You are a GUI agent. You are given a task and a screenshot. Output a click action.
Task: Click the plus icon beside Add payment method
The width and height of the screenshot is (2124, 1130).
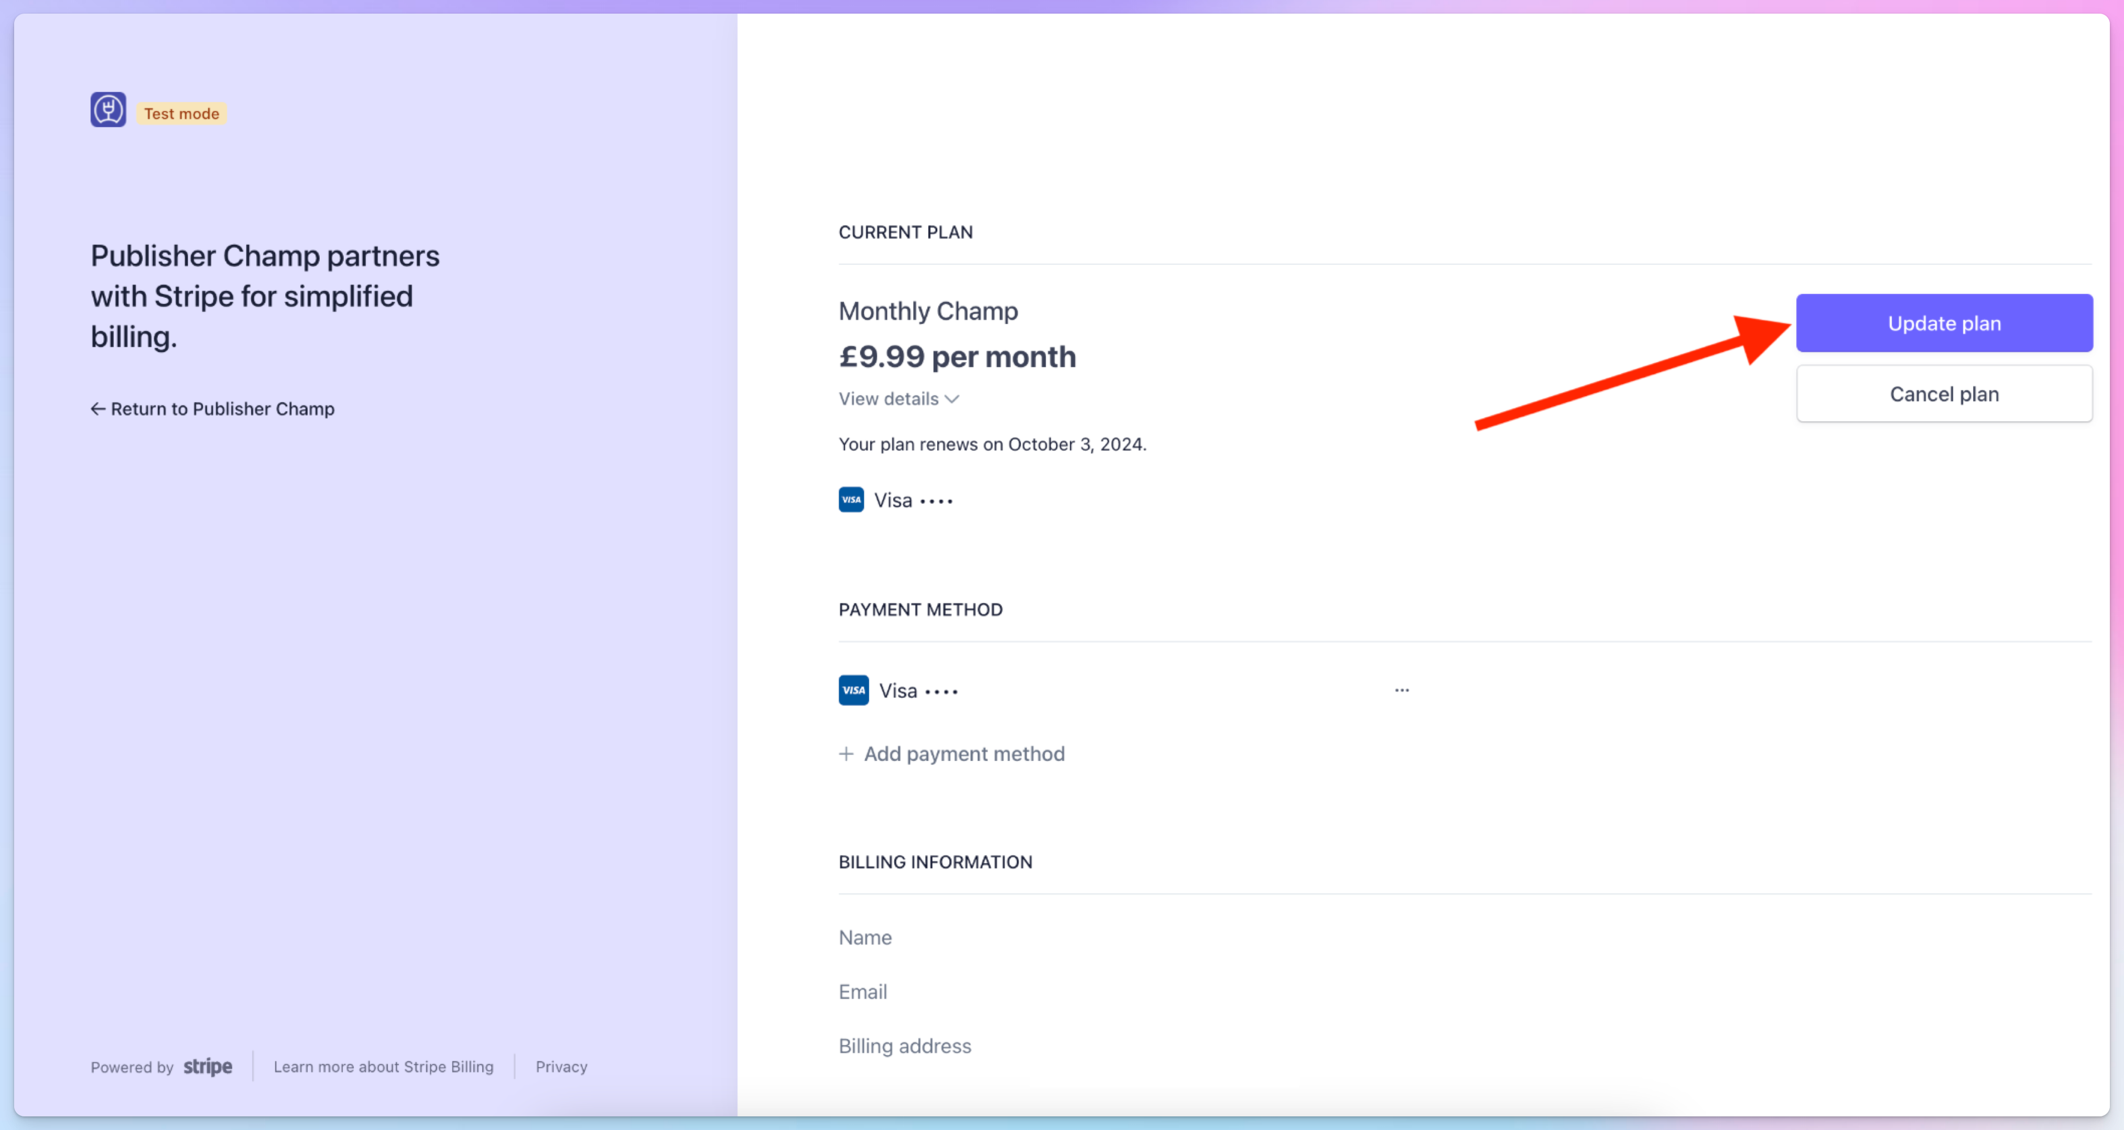coord(846,754)
